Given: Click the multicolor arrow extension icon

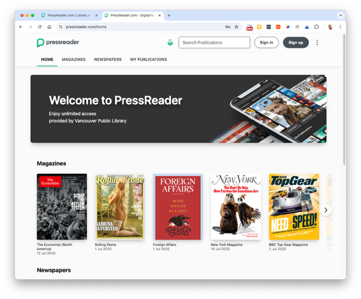Looking at the screenshot, I should [288, 27].
